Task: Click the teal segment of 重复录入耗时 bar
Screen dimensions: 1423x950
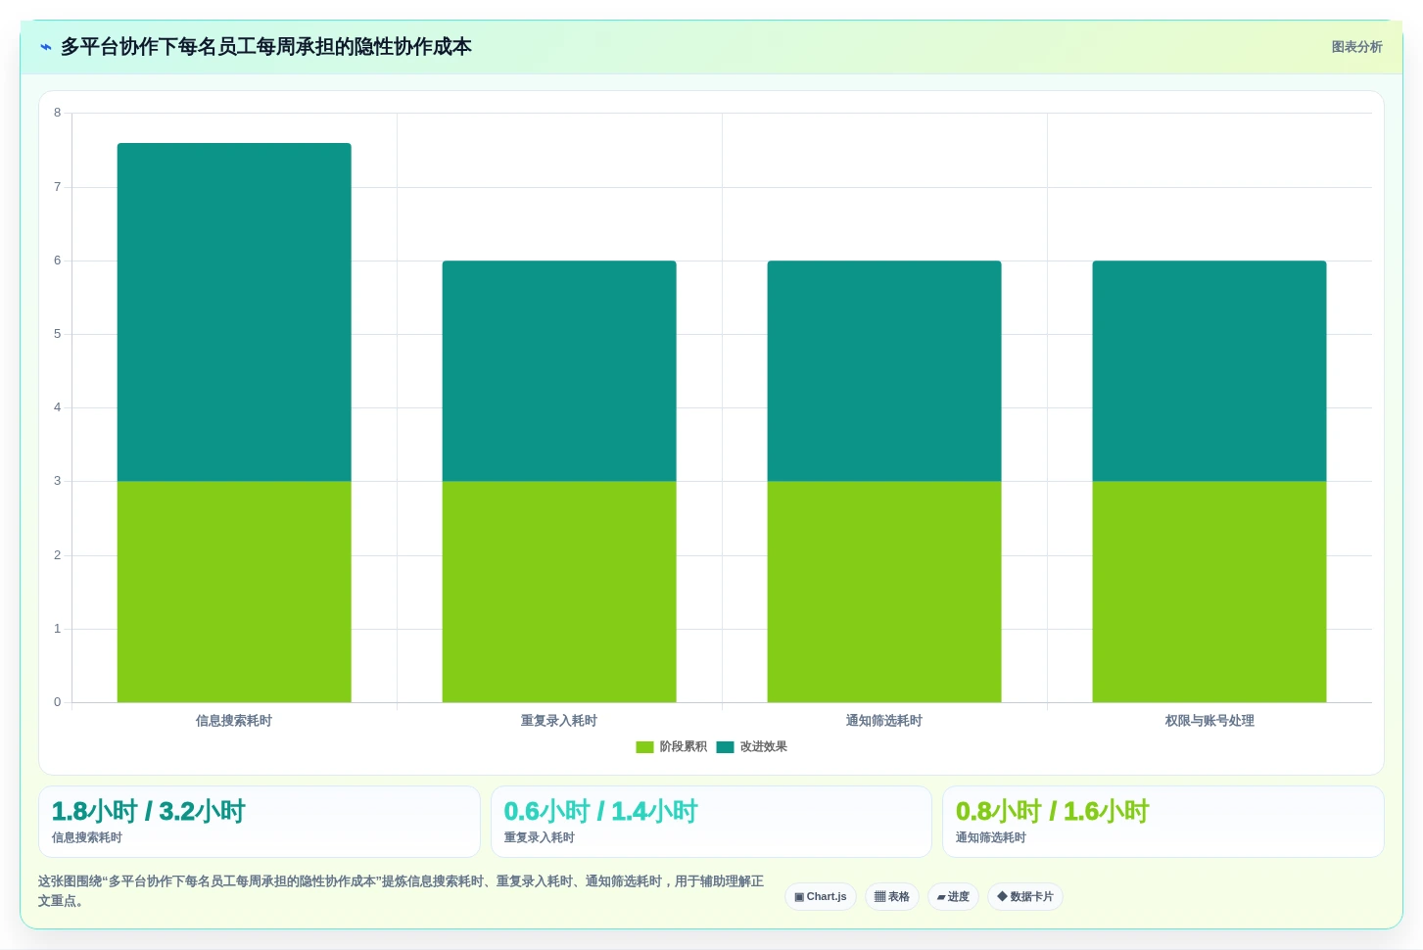Action: 559,371
